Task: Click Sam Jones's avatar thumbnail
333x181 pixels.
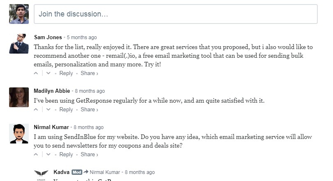Action: [19, 44]
